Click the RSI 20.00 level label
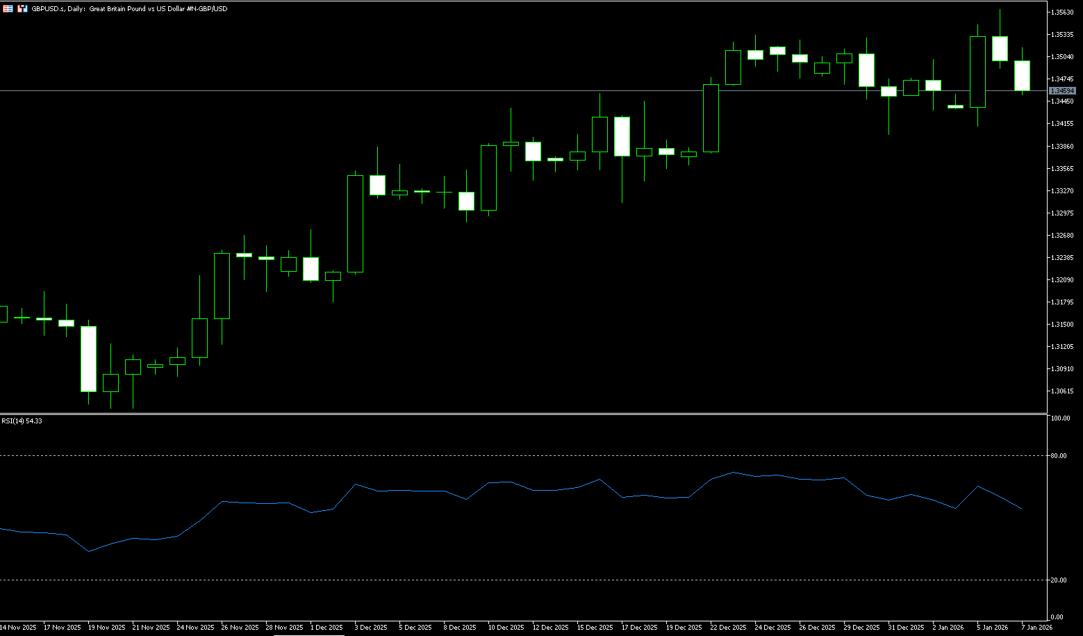Screen dimensions: 1083x636 coord(1059,580)
